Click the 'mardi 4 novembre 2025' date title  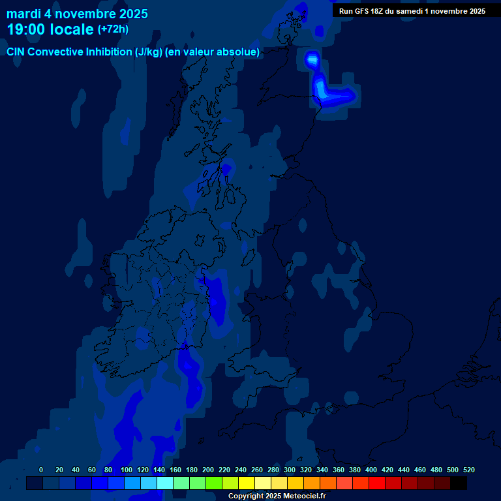[77, 14]
